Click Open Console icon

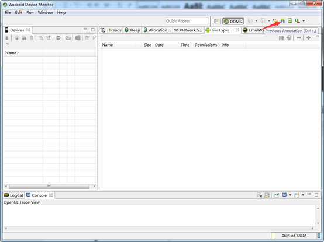(x=297, y=195)
